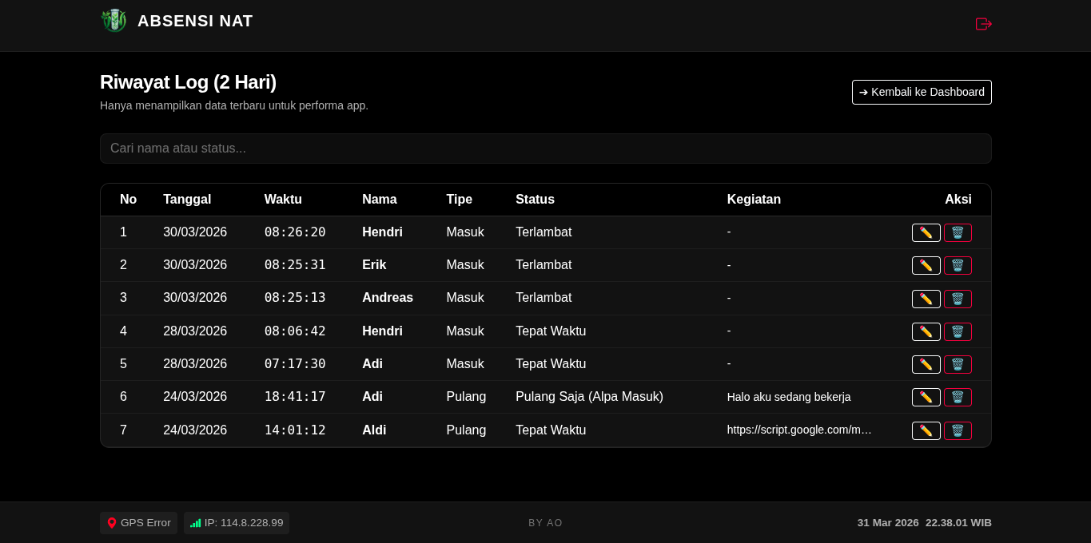Click the signal bars icon beside IP address
Screen dimensions: 1091x543
click(x=195, y=523)
